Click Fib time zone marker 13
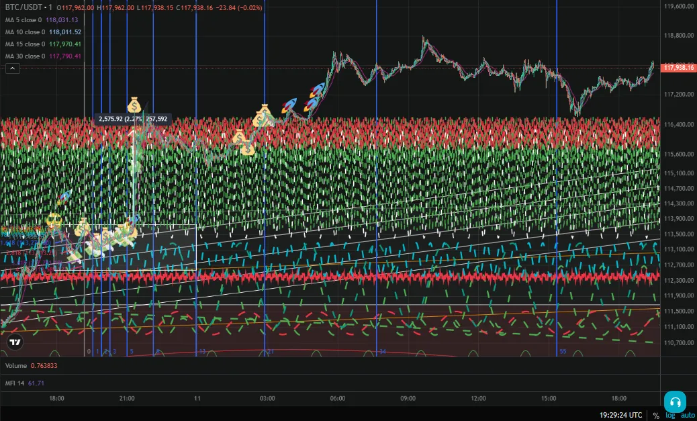Viewport: 697px width, 421px height. 202,352
